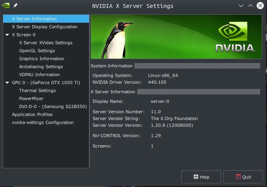267x187 pixels.
Task: Click the minimize chevron in title bar
Action: click(x=241, y=6)
